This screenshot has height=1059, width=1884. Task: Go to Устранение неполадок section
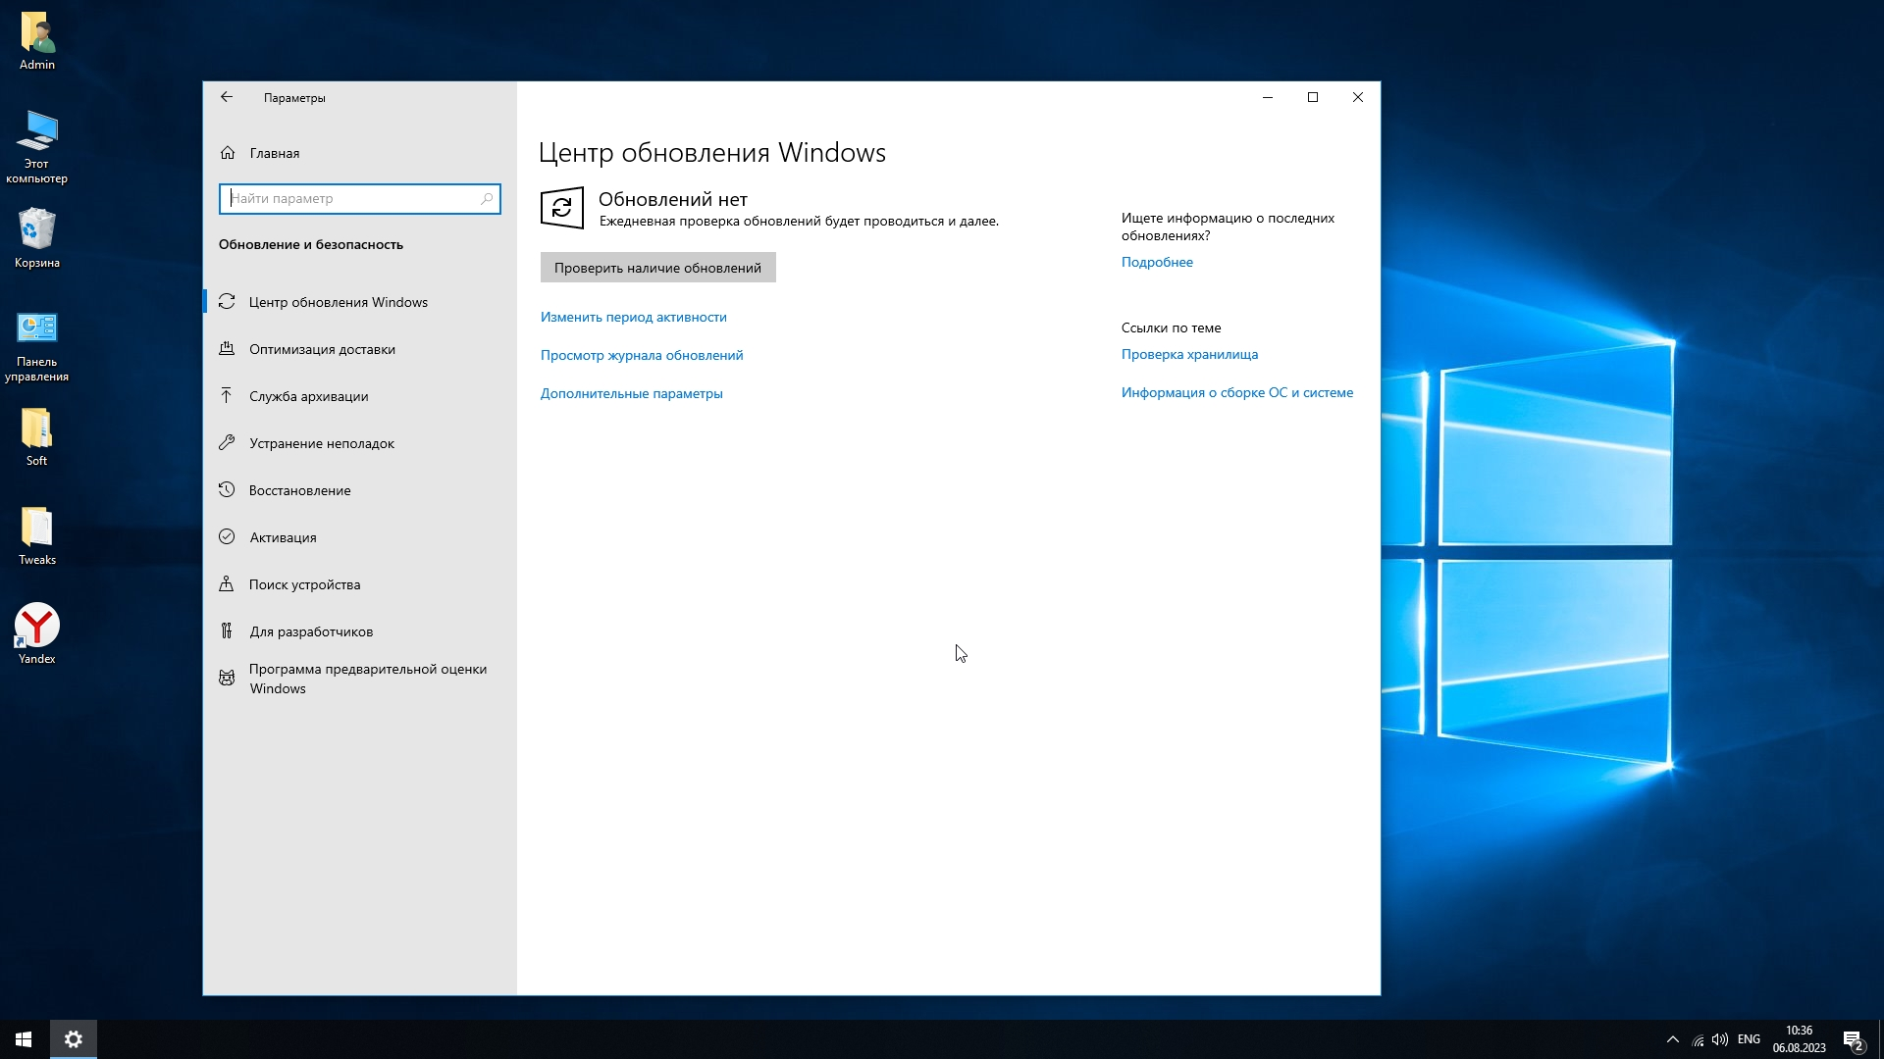tap(321, 443)
